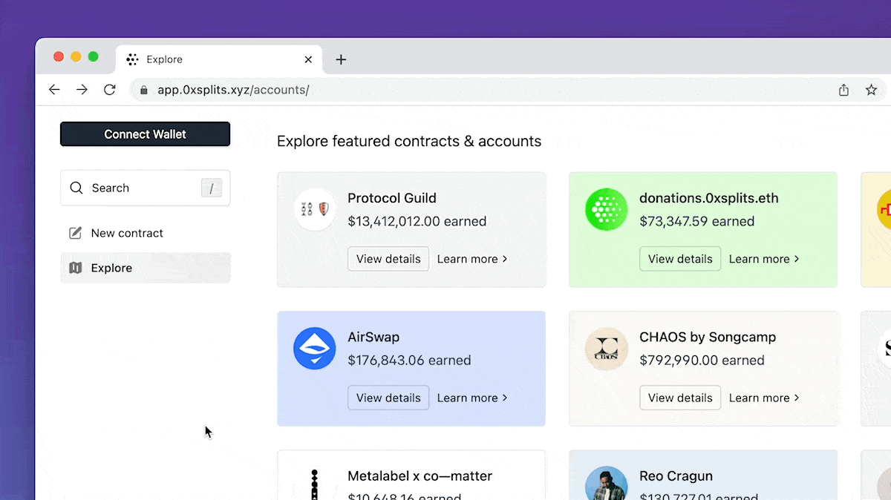891x500 pixels.
Task: Click the Protocol Guild avatar
Action: [315, 210]
